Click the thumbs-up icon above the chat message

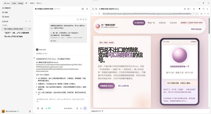[x=78, y=19]
